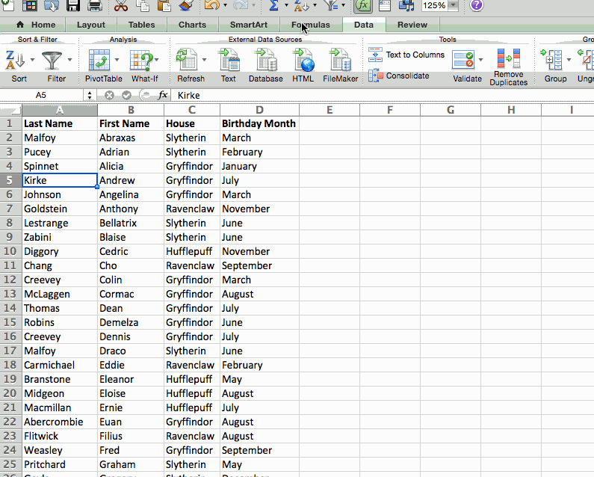Open the AutoSum functions dropdown arrow
Image resolution: width=594 pixels, height=477 pixels.
tap(286, 5)
